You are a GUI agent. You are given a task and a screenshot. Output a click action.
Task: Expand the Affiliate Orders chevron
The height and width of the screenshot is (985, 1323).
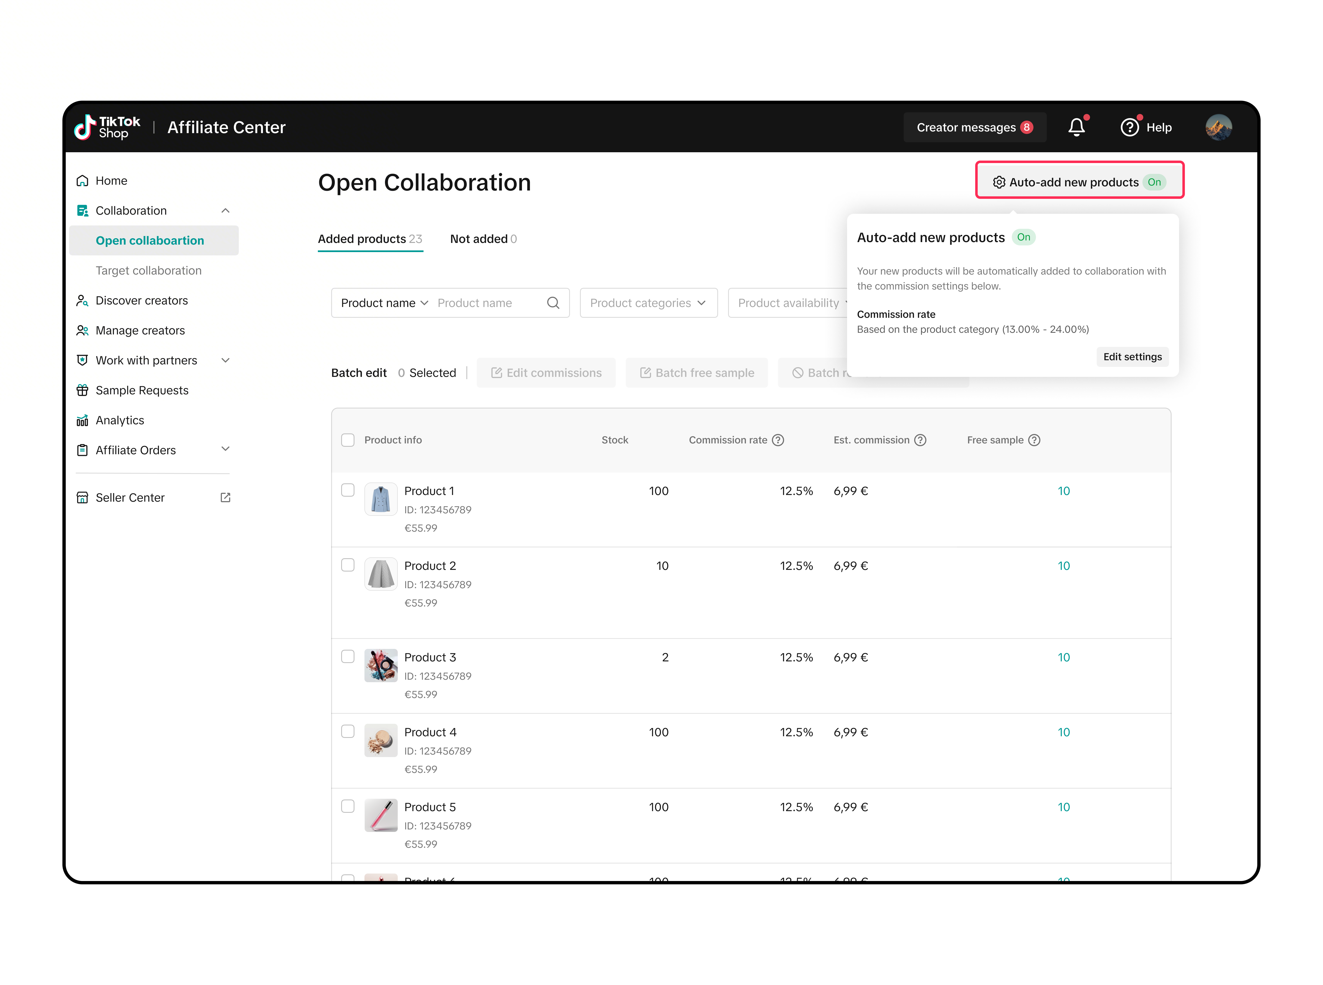[225, 449]
